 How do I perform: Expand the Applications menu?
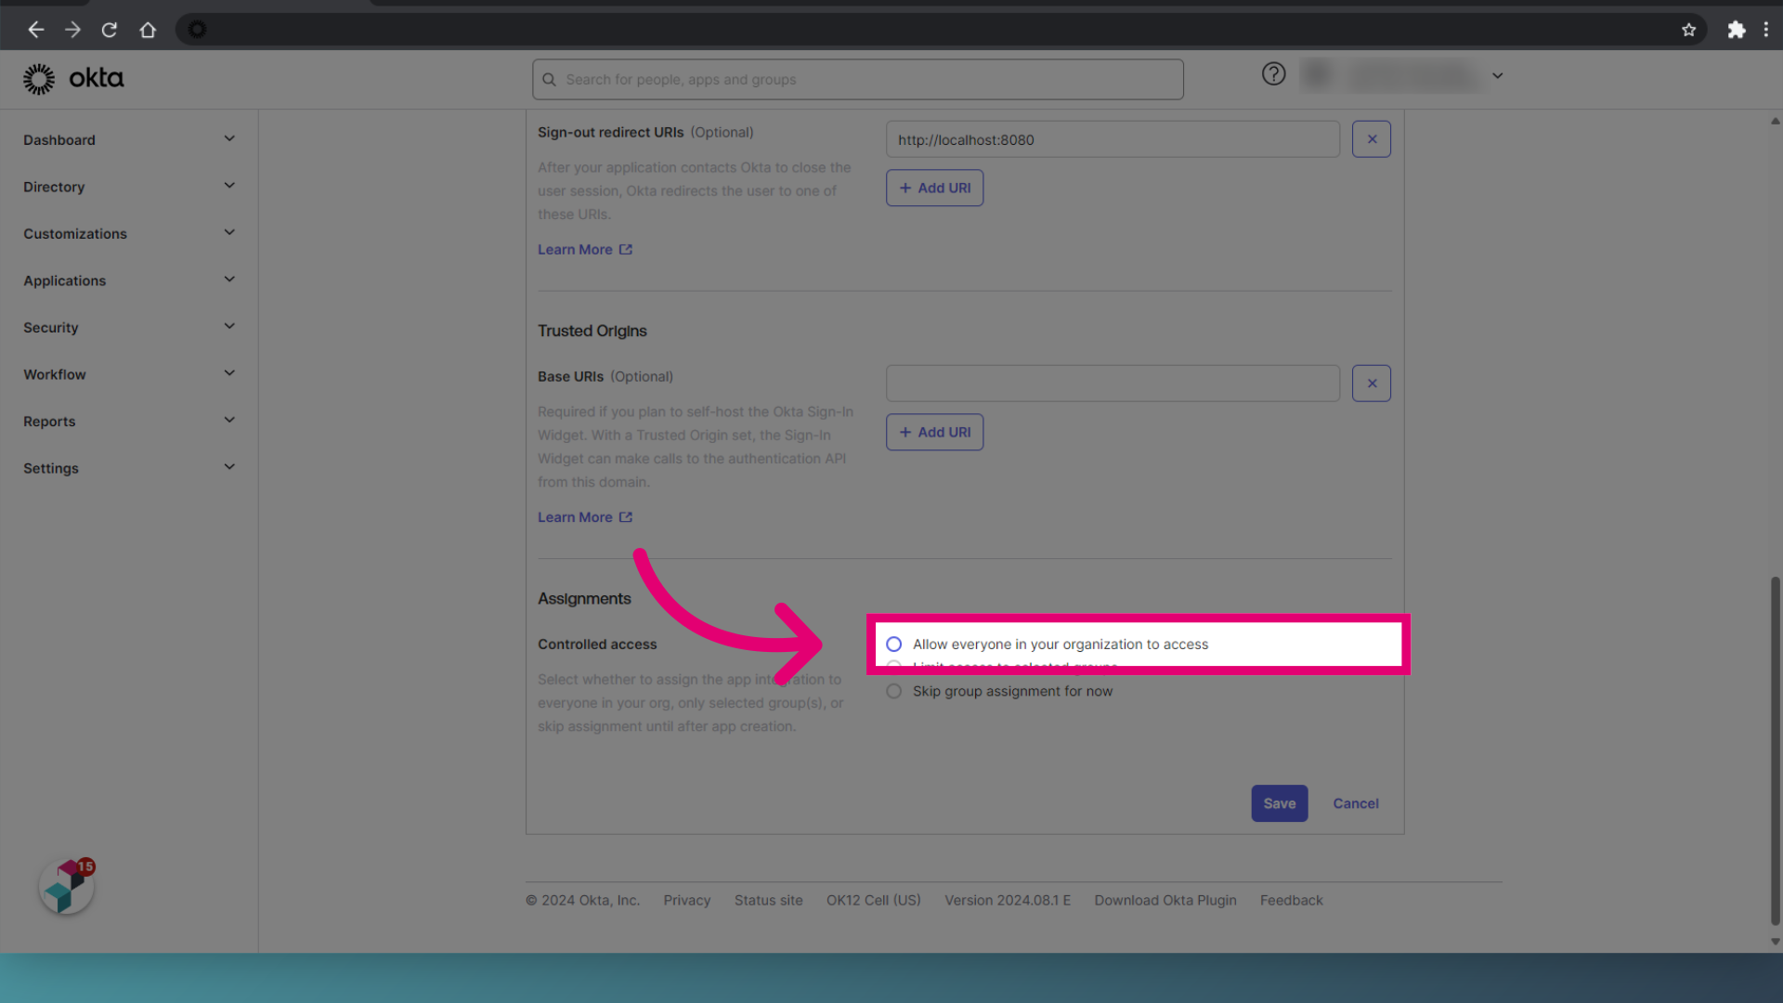[129, 280]
